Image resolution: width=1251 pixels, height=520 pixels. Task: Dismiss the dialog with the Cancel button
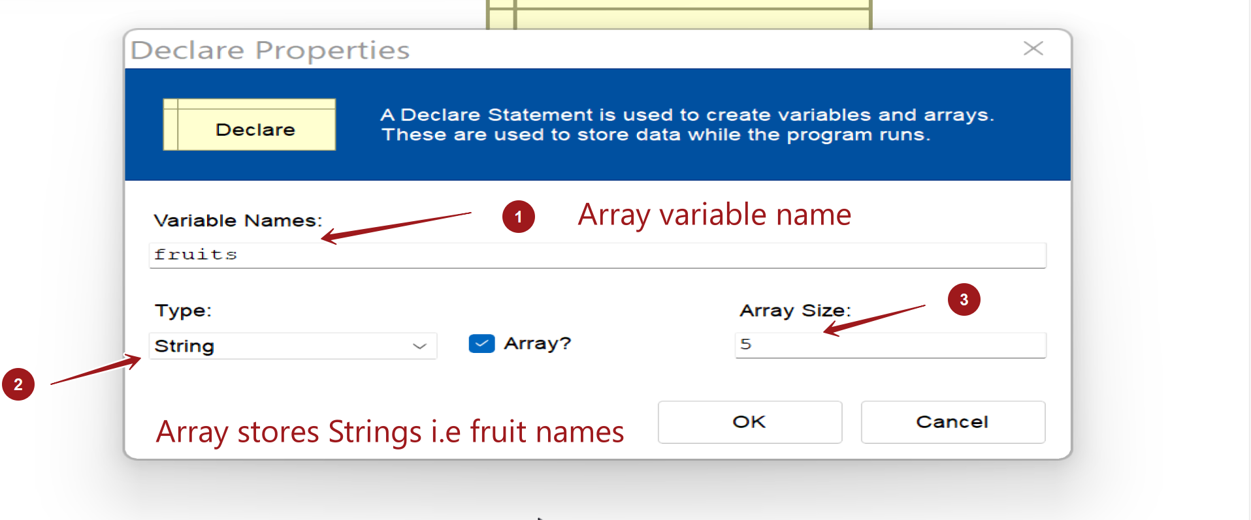pos(952,422)
